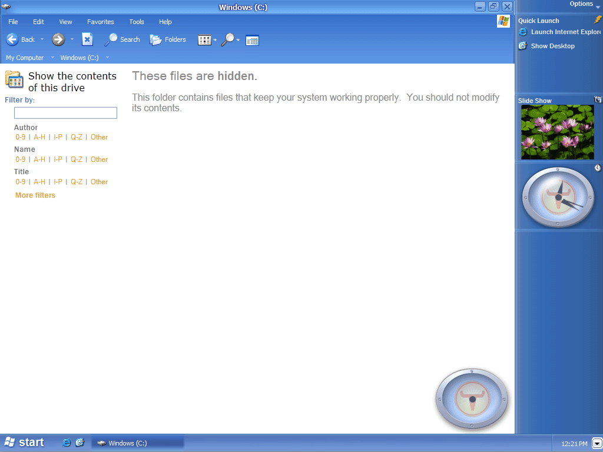Open Search with the magnifier button
The width and height of the screenshot is (603, 452).
click(x=122, y=39)
